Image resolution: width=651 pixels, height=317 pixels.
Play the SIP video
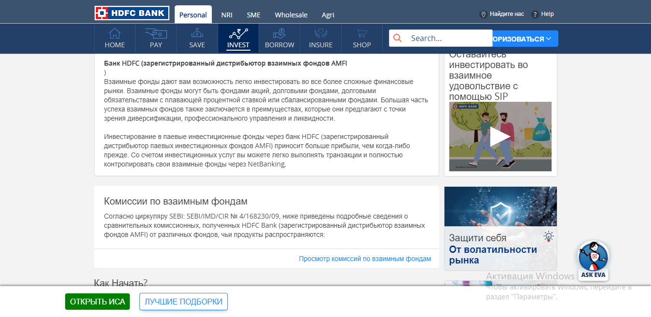point(500,137)
